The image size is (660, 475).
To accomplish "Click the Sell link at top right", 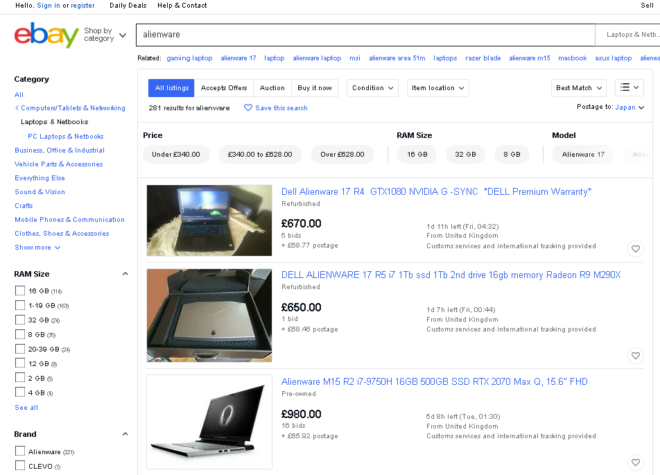I will coord(647,6).
